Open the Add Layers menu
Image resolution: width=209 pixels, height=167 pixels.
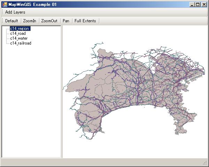pyautogui.click(x=15, y=12)
